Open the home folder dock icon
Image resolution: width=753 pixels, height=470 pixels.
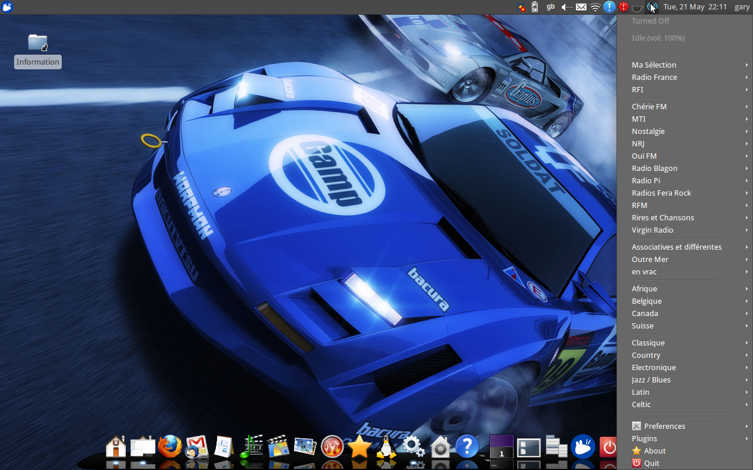[116, 448]
